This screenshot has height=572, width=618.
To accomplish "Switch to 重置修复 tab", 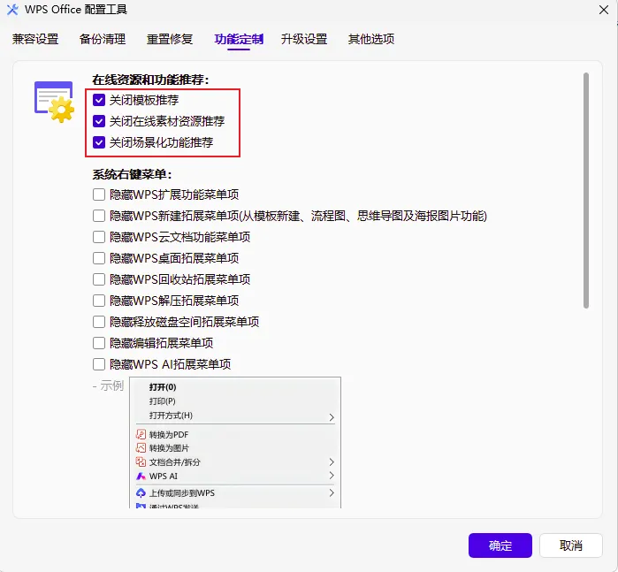I will tap(170, 39).
